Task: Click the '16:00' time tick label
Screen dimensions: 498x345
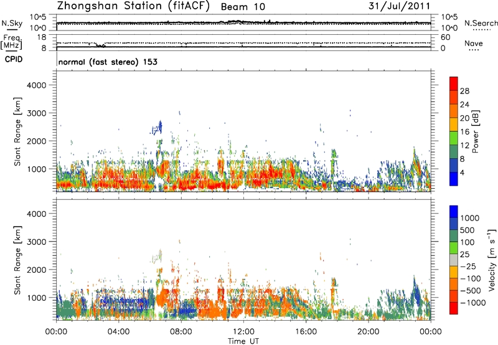Action: (x=306, y=332)
